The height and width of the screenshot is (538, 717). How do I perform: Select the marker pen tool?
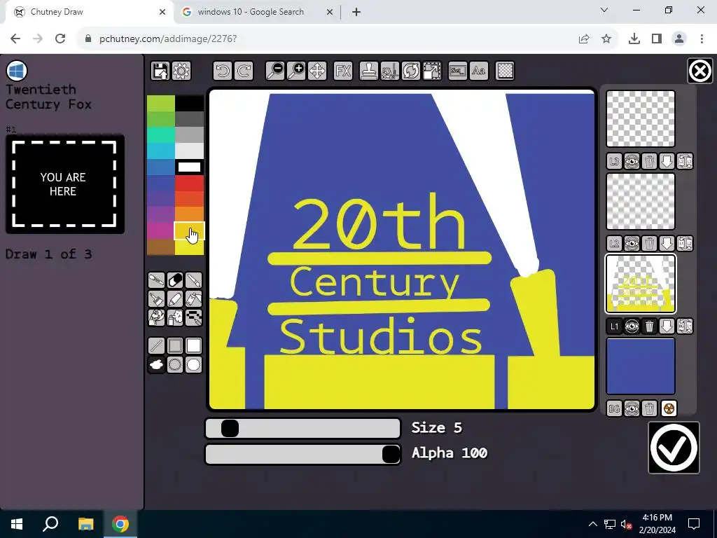(x=175, y=298)
